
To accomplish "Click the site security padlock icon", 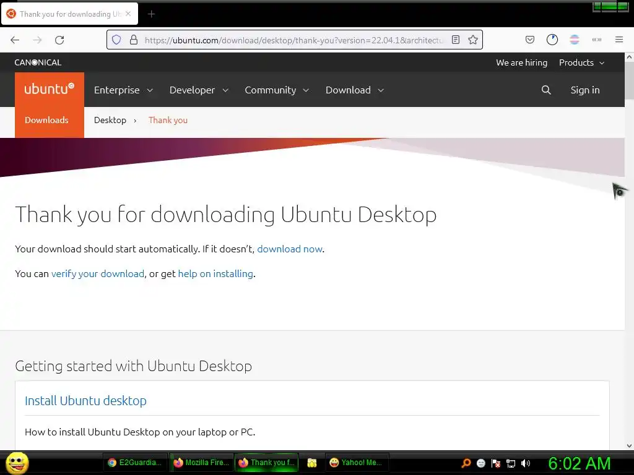I will coord(134,40).
